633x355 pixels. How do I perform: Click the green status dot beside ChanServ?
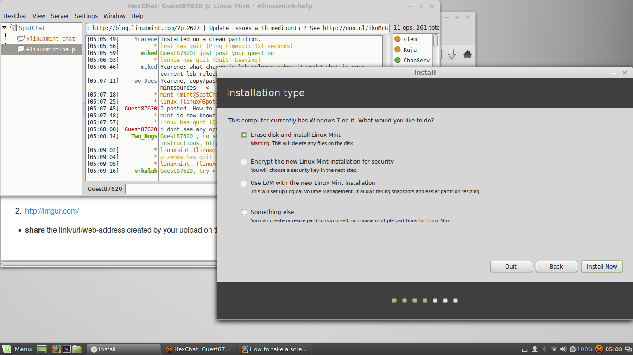point(397,60)
